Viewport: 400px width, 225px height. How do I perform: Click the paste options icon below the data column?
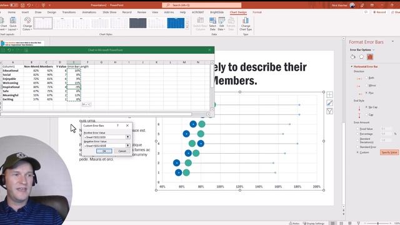coord(86,104)
